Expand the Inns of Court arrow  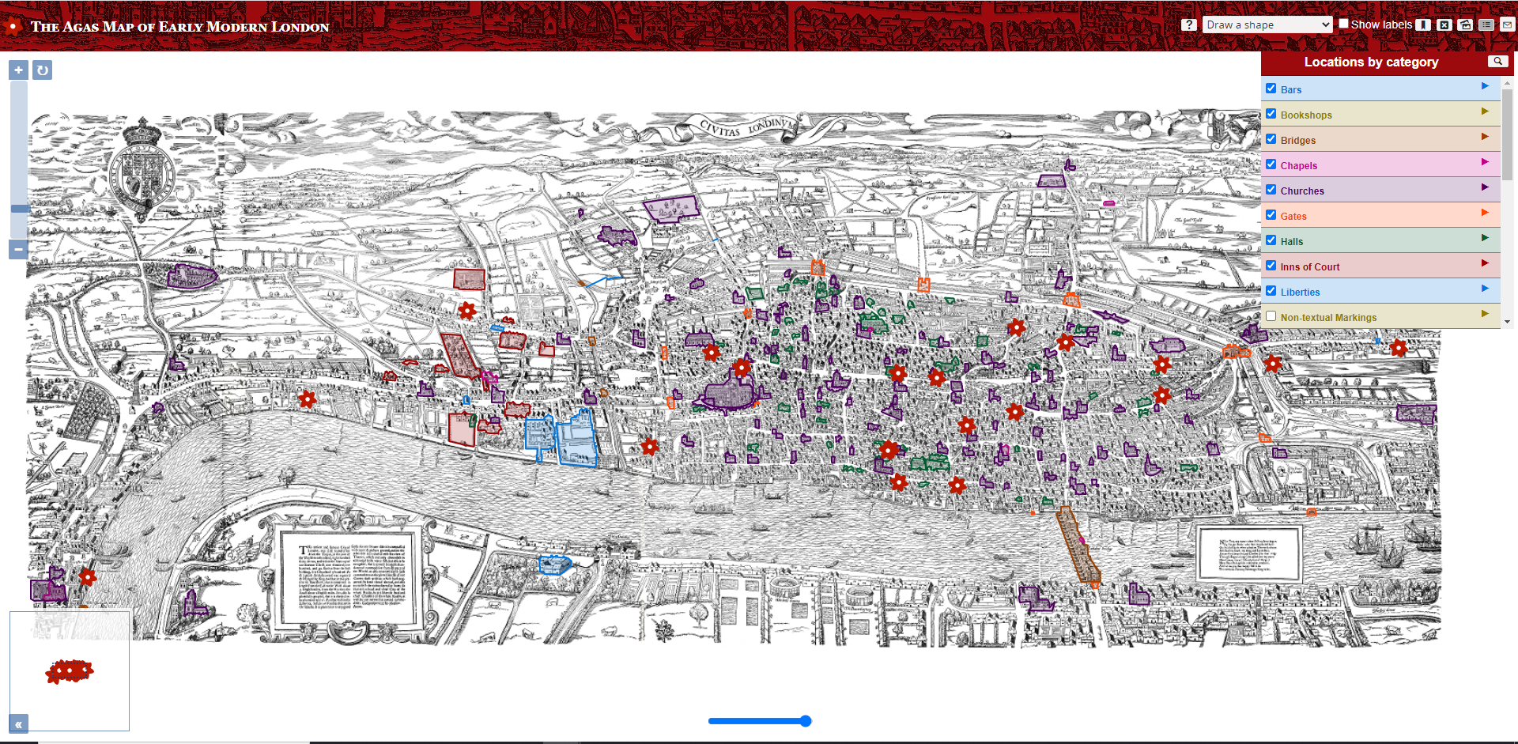point(1485,263)
